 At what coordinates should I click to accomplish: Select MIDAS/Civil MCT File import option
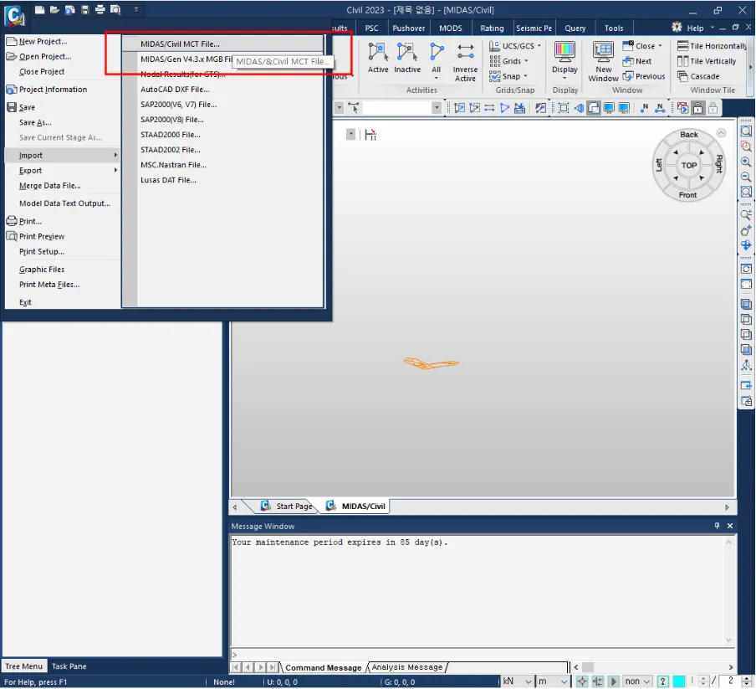(x=222, y=44)
